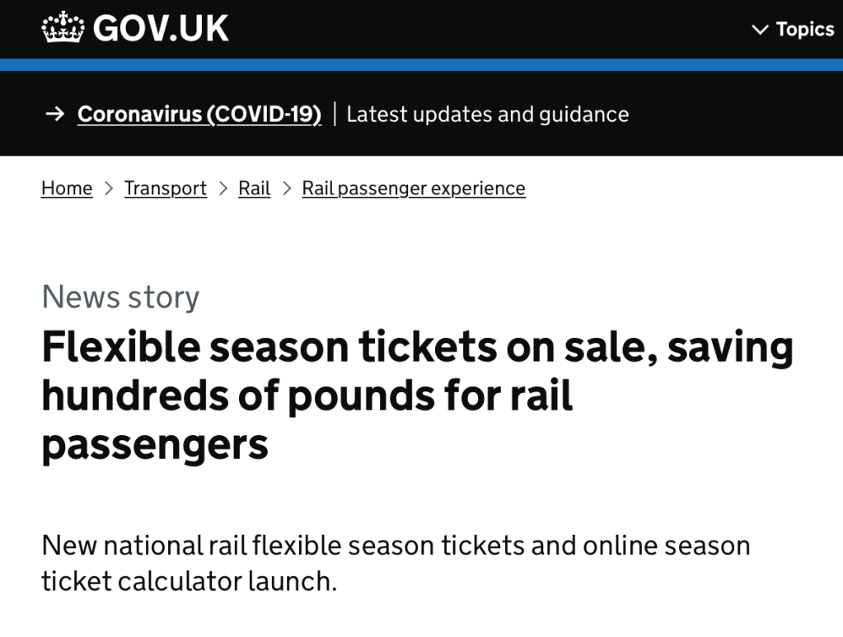843x637 pixels.
Task: Click the chevron between Rail and Rail passenger experience
Action: pyautogui.click(x=287, y=189)
